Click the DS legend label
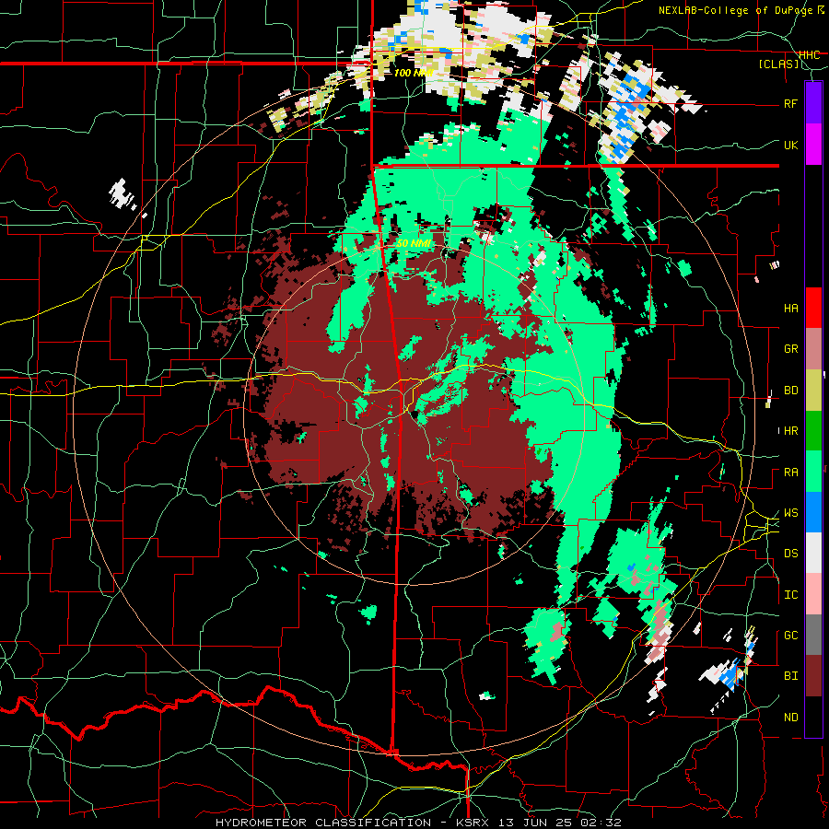The width and height of the screenshot is (829, 829). tap(790, 554)
